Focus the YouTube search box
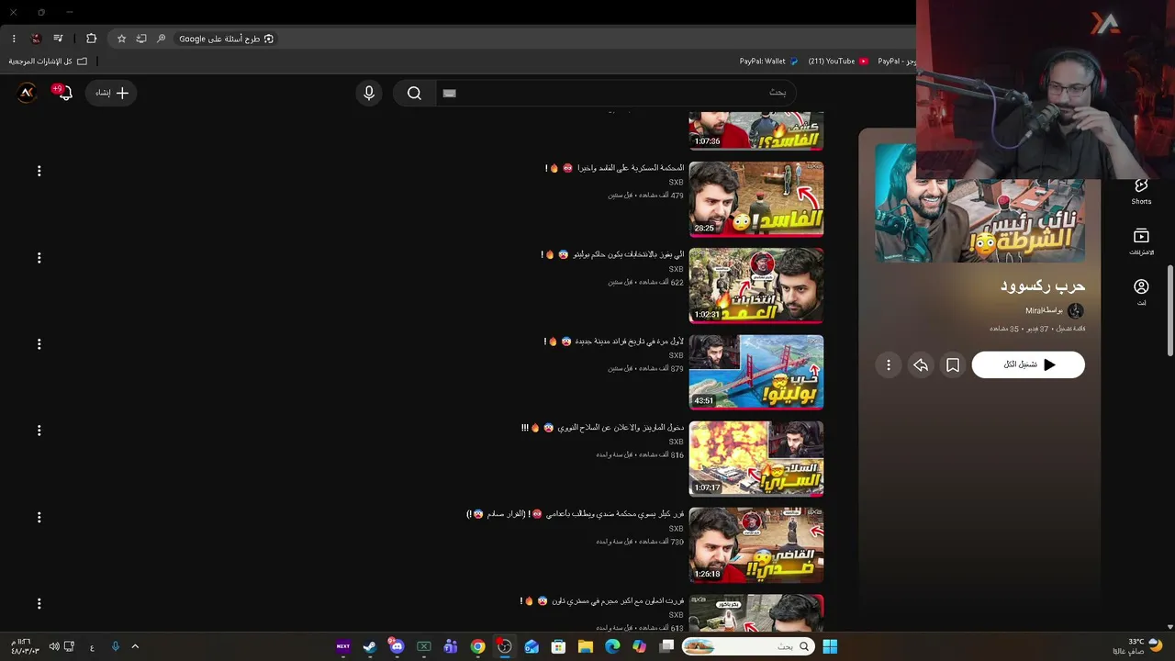This screenshot has width=1175, height=661. tap(615, 93)
